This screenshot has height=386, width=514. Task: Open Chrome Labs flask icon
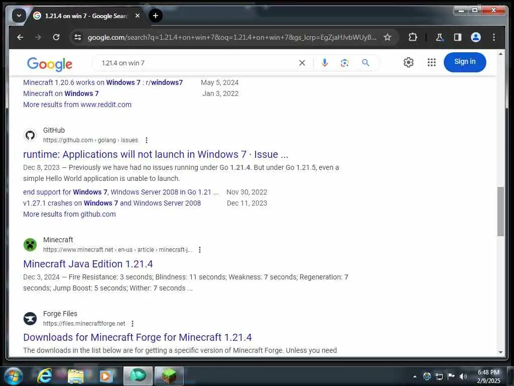439,37
